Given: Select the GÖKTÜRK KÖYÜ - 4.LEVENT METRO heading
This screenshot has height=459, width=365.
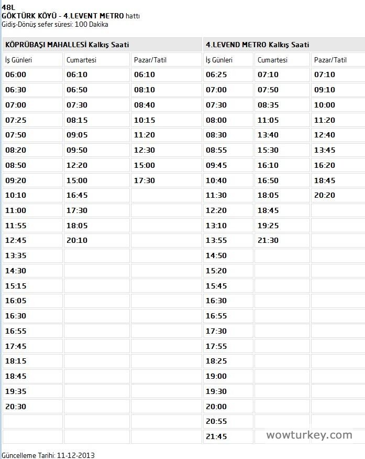Looking at the screenshot, I should (63, 16).
